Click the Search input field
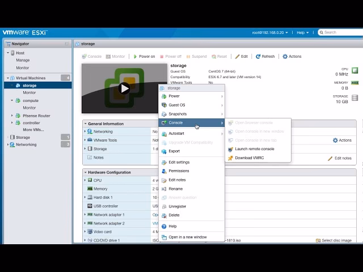This screenshot has width=363, height=272. tap(340, 32)
